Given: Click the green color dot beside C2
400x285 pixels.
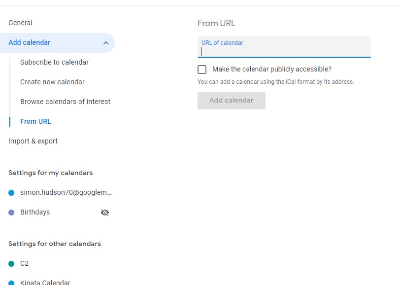Looking at the screenshot, I should pos(11,264).
